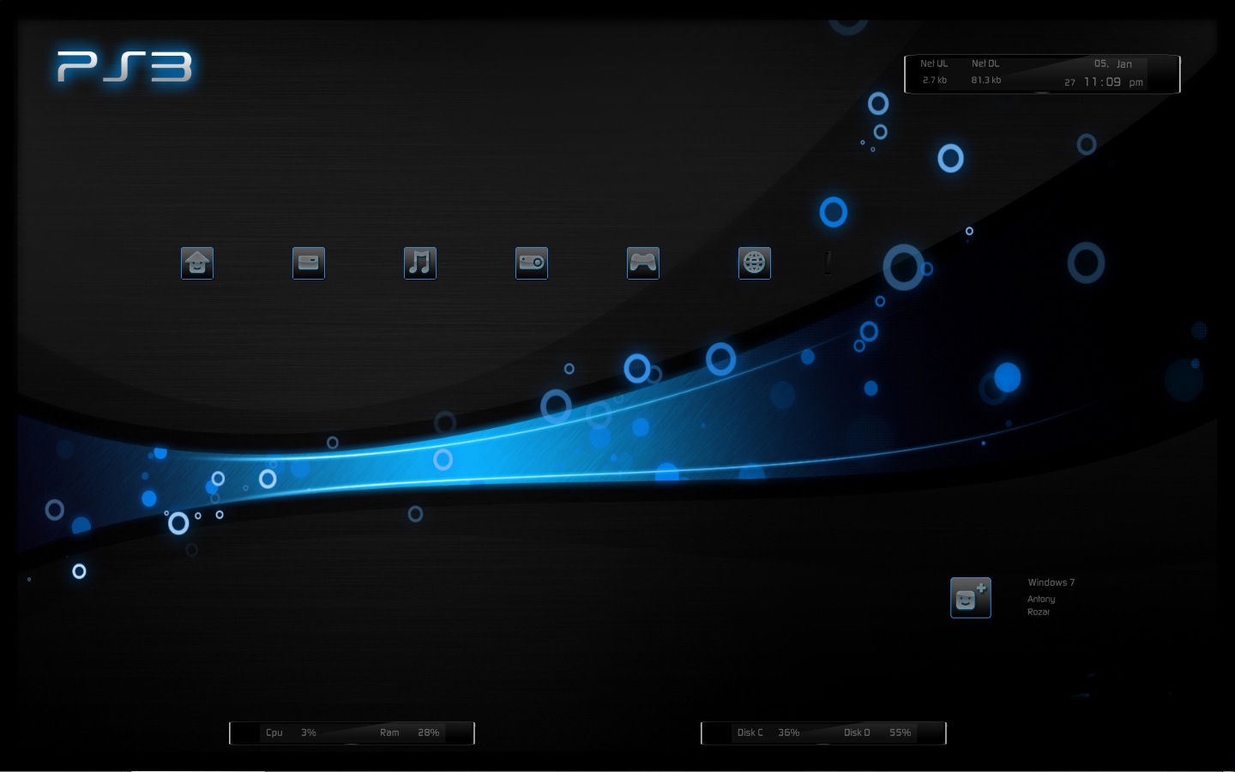Select the small marker right of the globe icon
This screenshot has width=1235, height=772.
[827, 263]
